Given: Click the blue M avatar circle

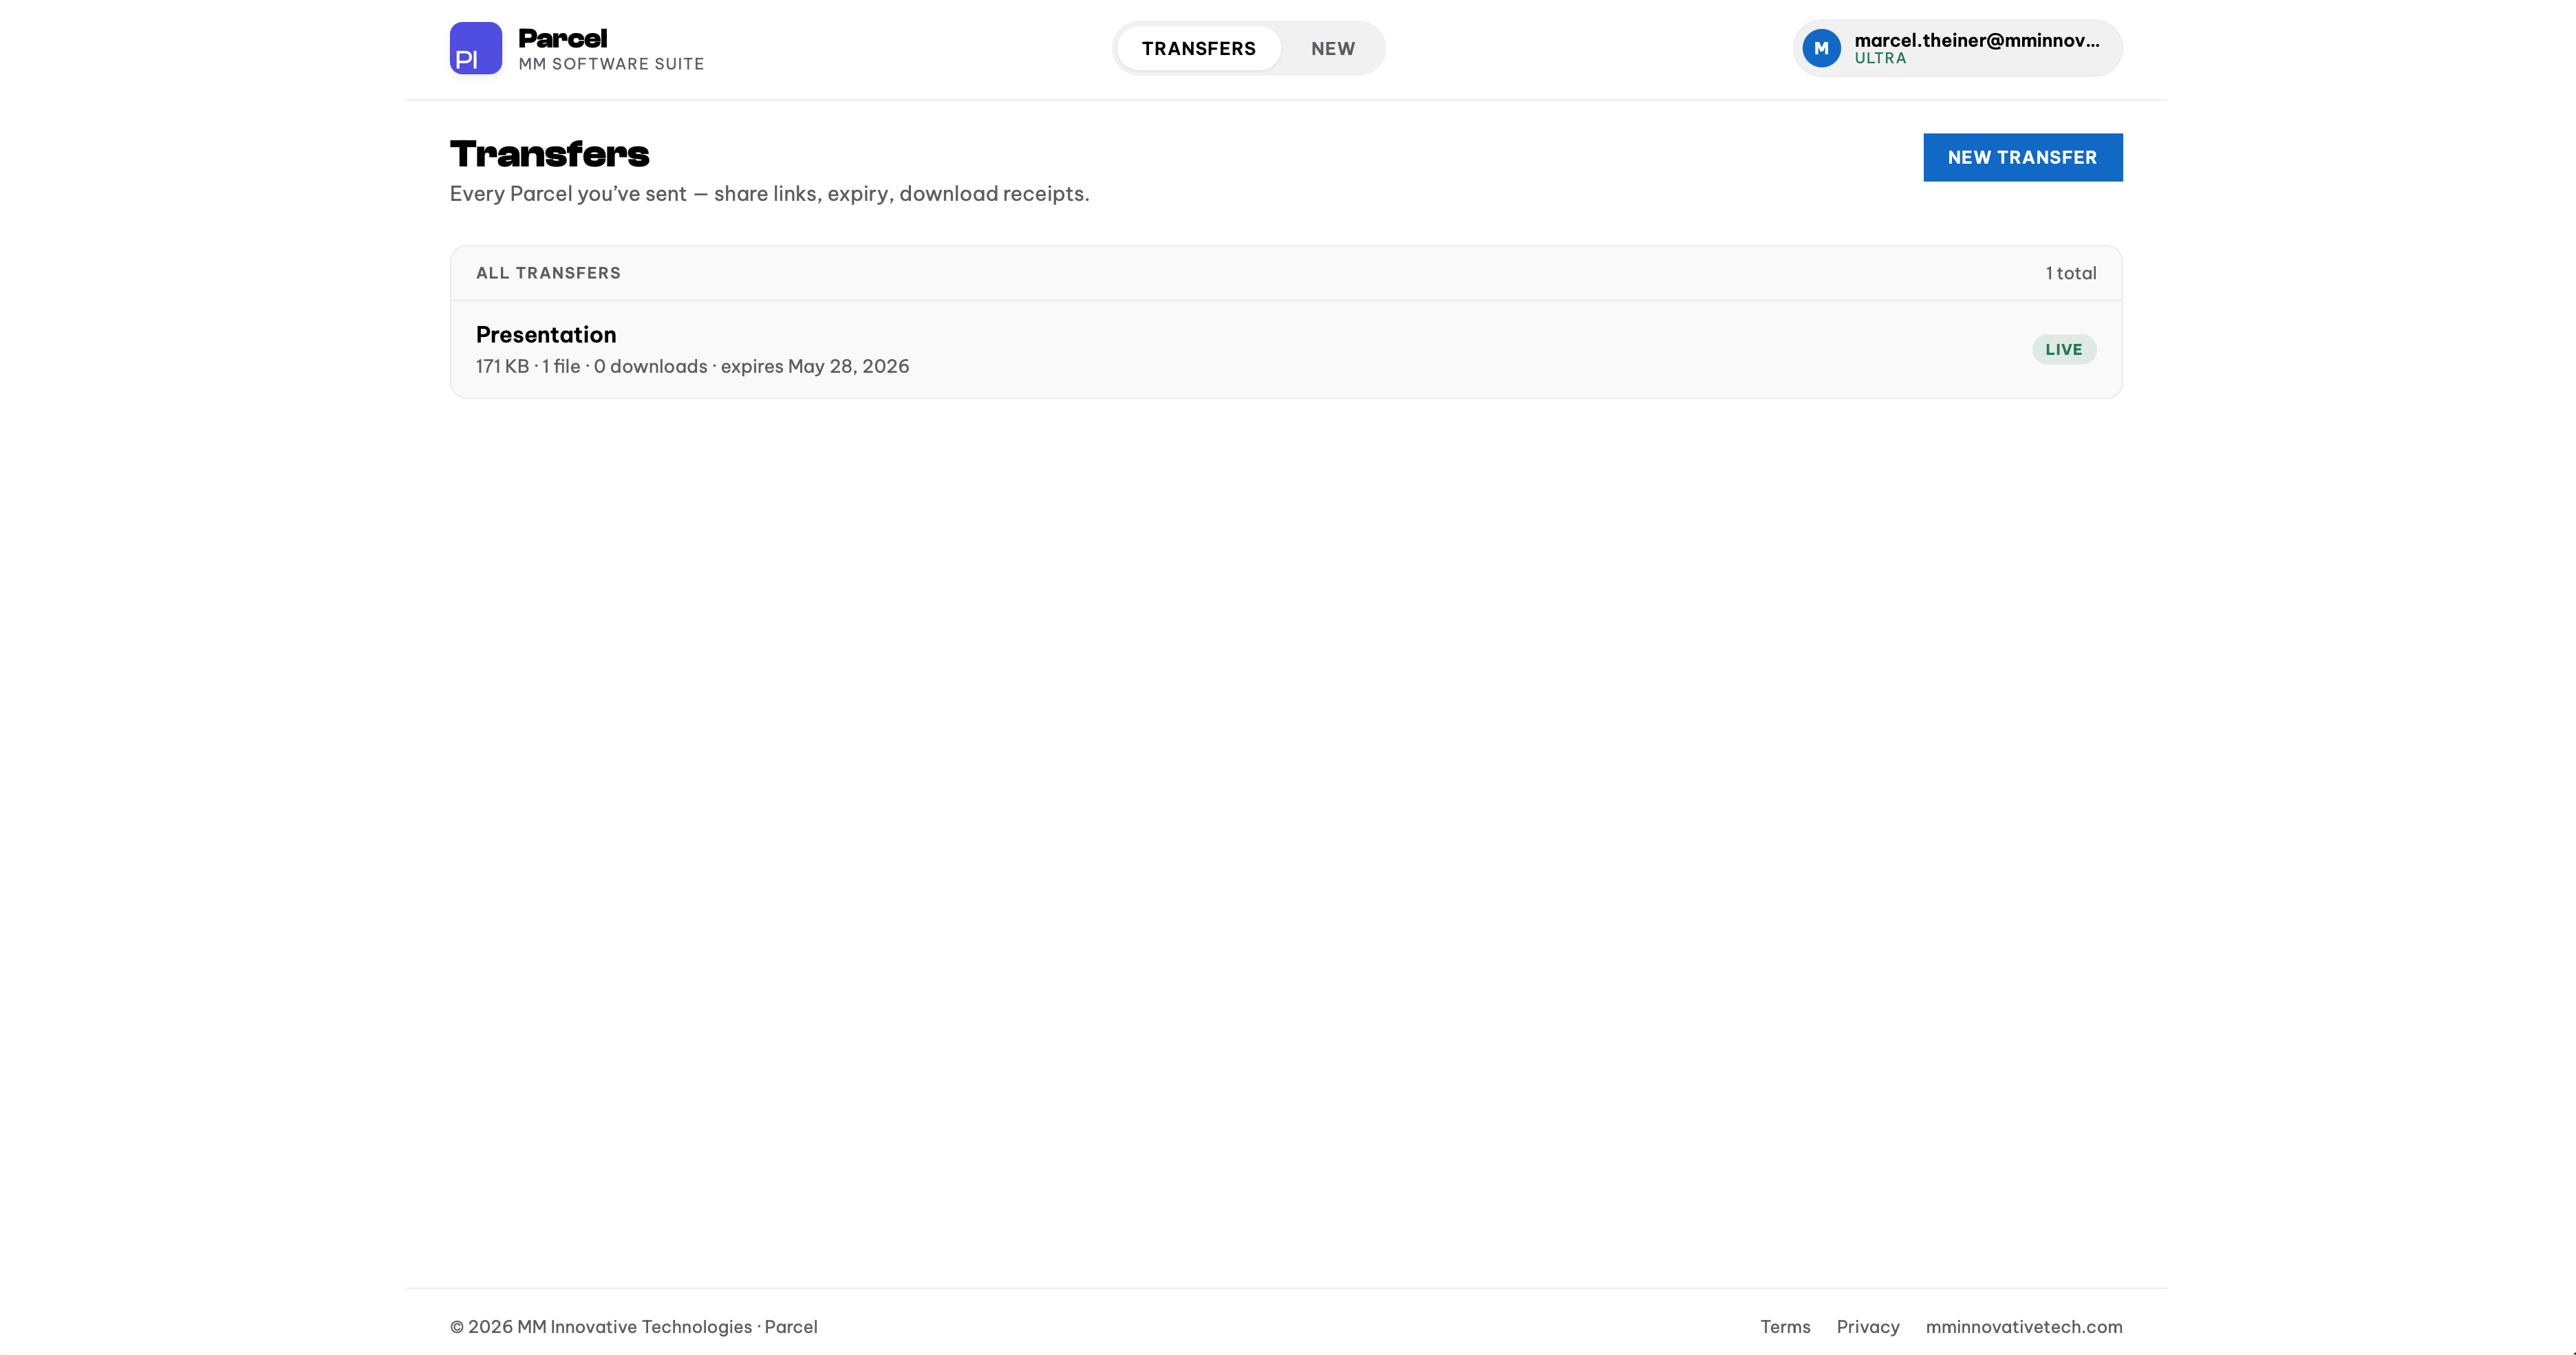Looking at the screenshot, I should [x=1821, y=48].
